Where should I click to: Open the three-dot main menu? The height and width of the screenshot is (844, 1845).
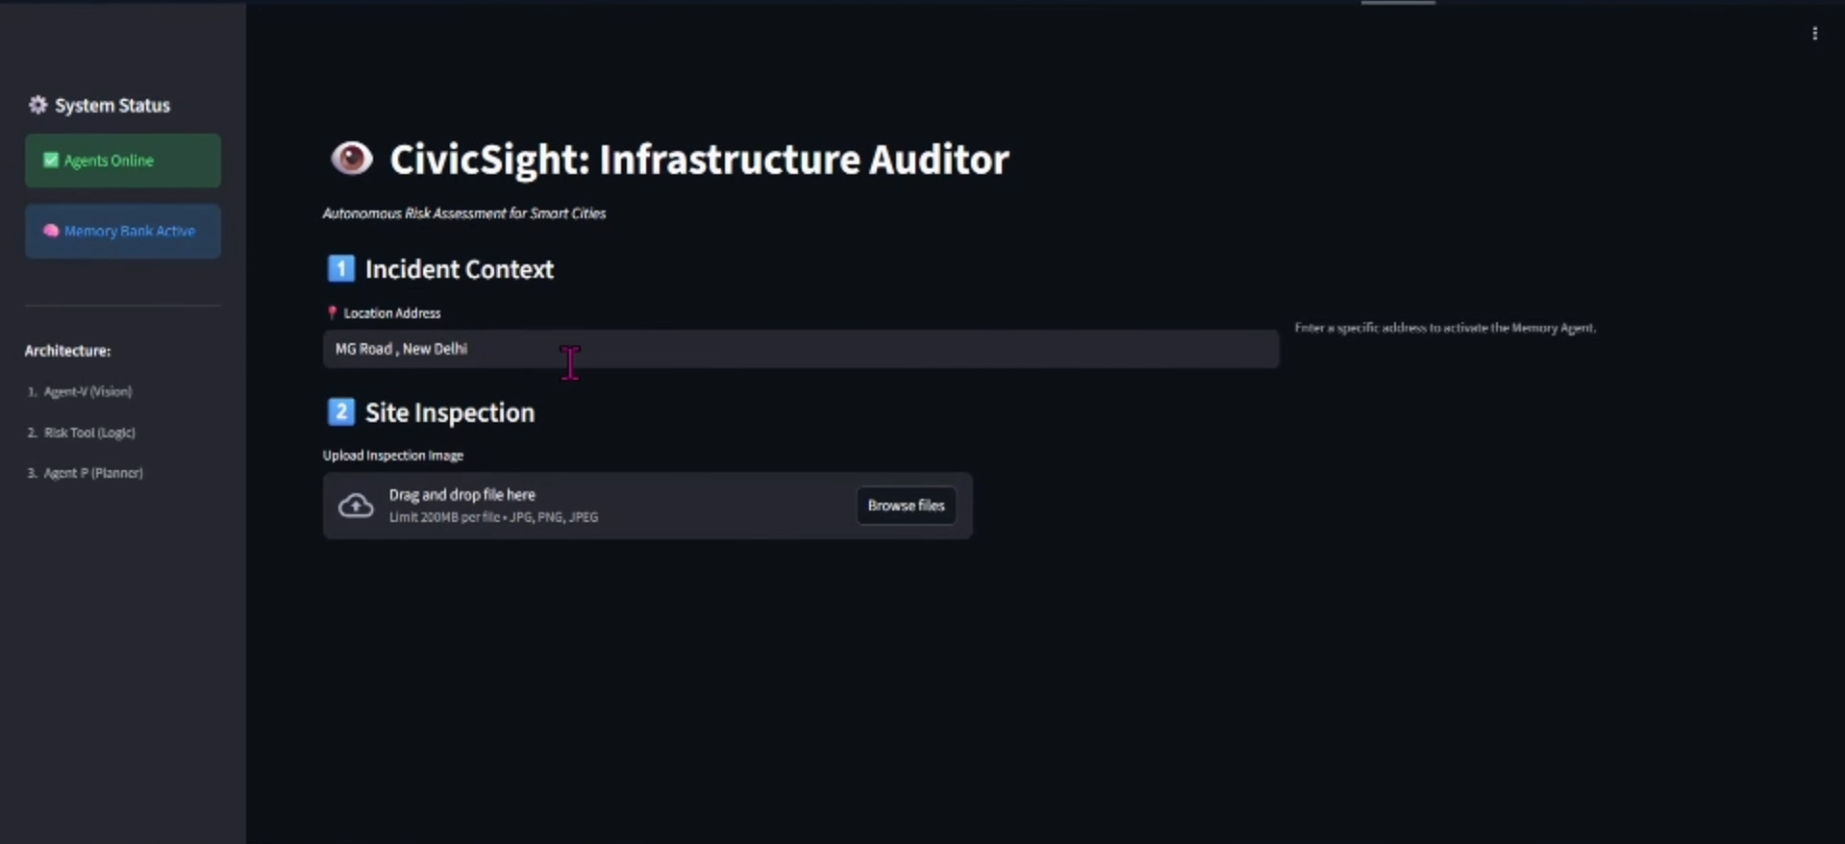(1814, 34)
